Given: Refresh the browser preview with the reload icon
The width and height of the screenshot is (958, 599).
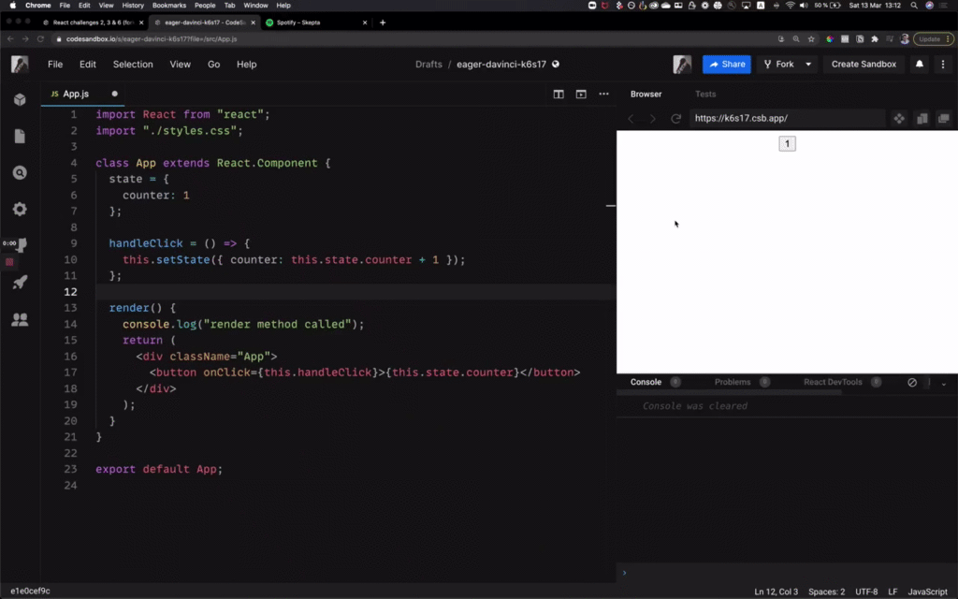Looking at the screenshot, I should click(x=676, y=118).
